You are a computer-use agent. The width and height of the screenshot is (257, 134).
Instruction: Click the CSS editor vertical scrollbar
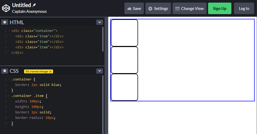pos(103,105)
